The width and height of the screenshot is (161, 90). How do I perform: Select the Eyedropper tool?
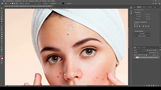pos(2,21)
